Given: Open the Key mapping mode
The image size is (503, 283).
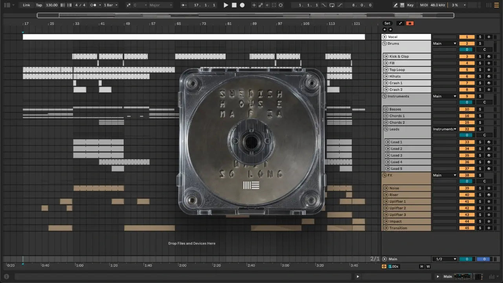Looking at the screenshot, I should click(410, 5).
